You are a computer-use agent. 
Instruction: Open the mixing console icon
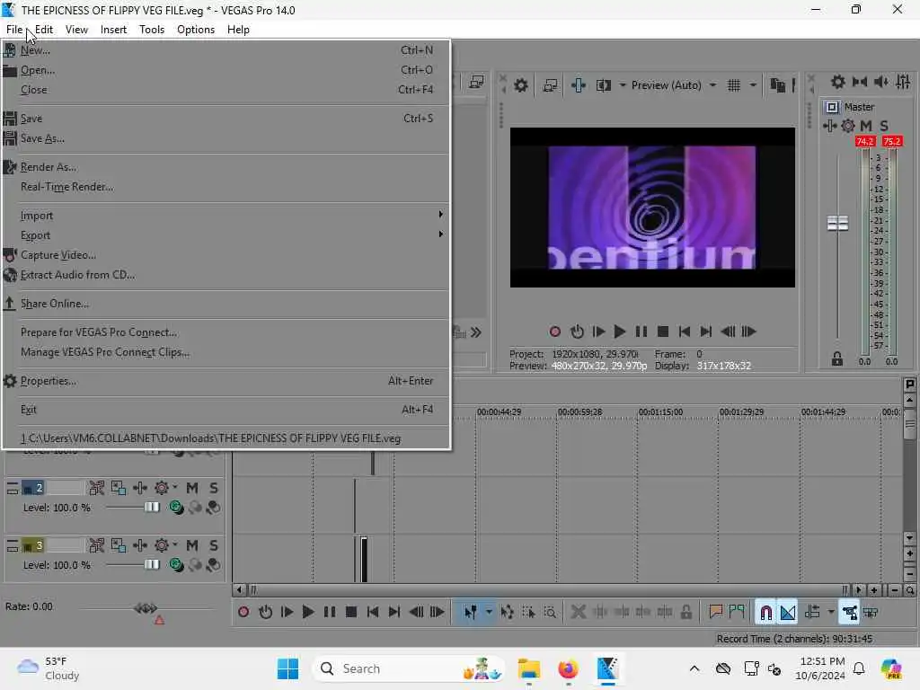click(903, 82)
